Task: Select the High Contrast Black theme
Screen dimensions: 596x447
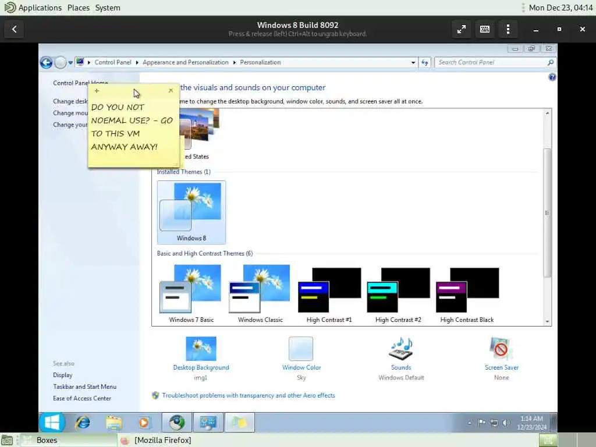Action: [467, 295]
